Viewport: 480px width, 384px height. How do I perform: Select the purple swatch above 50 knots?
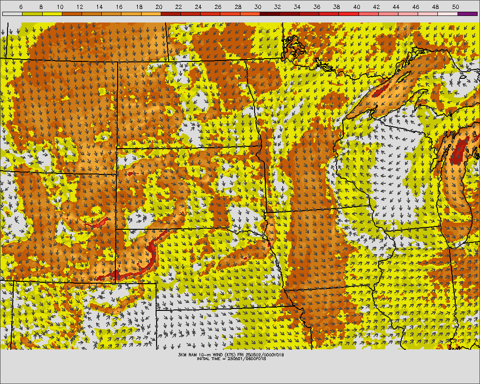tap(468, 14)
